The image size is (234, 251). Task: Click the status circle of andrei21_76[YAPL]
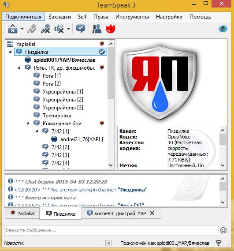[x=54, y=139]
